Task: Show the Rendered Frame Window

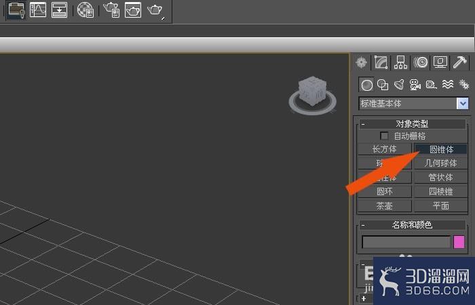Action: pos(133,9)
